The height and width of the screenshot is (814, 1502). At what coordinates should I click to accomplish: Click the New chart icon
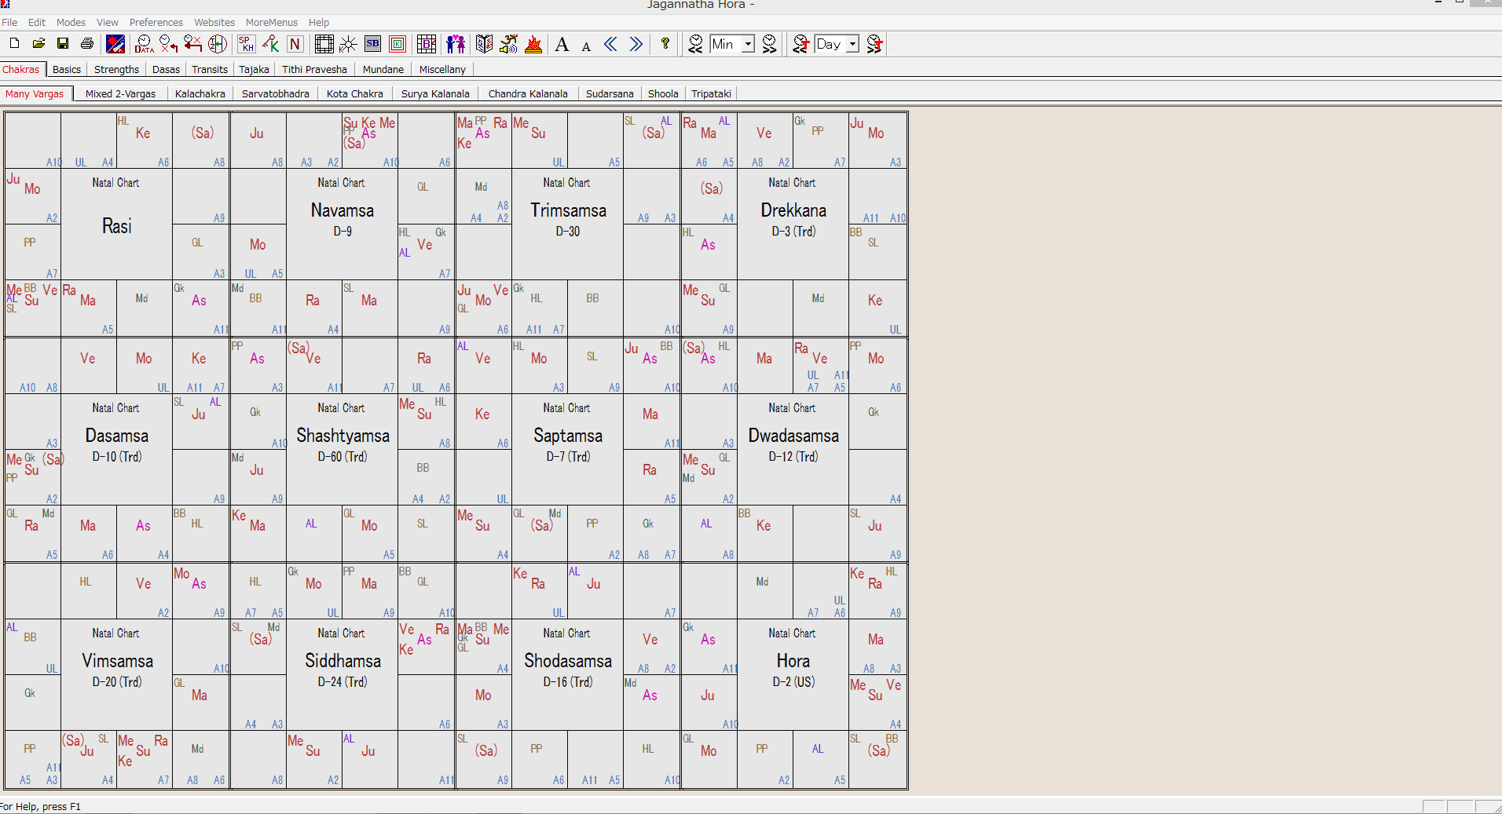[x=14, y=44]
